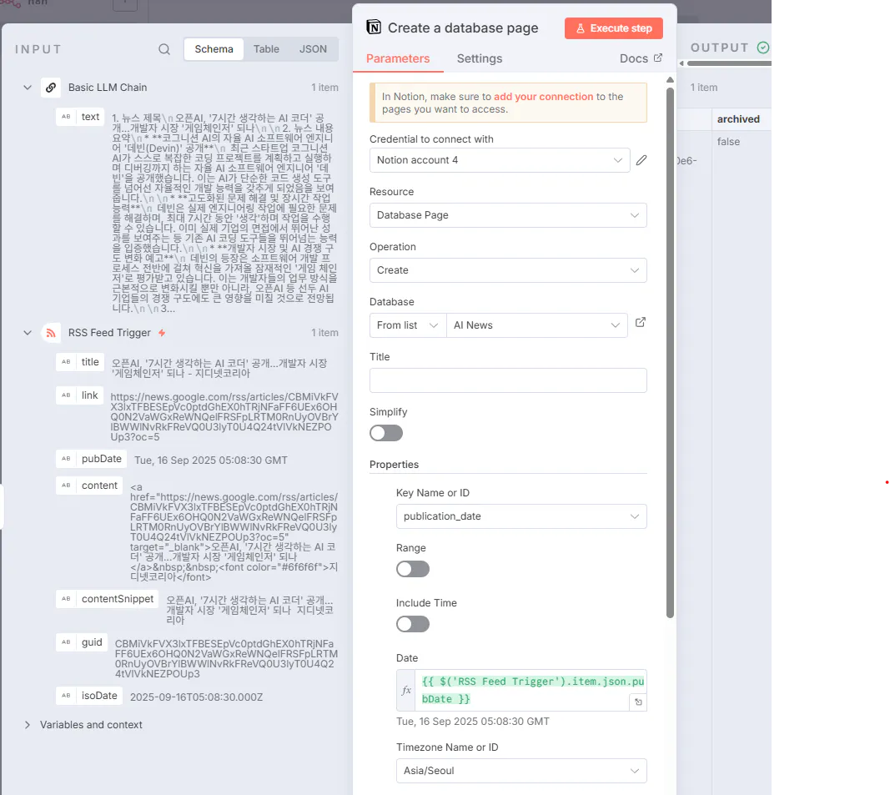
Task: Switch to the Table view tab
Action: pyautogui.click(x=266, y=49)
